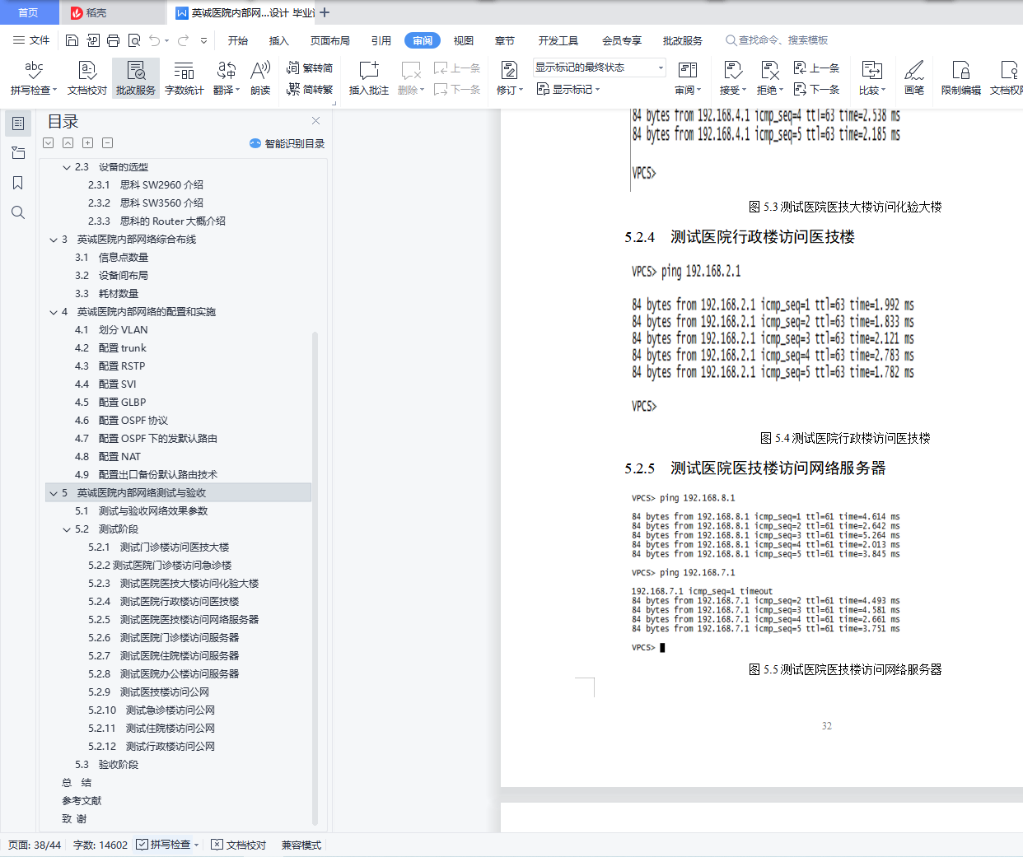
Task: Go to 上一条 previous revision
Action: 816,68
